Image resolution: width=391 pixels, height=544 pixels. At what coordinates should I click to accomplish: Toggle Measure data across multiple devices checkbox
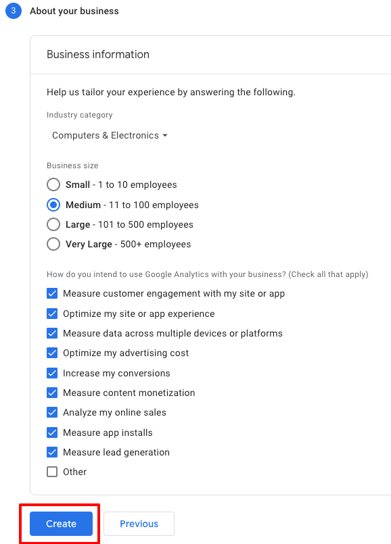(52, 333)
